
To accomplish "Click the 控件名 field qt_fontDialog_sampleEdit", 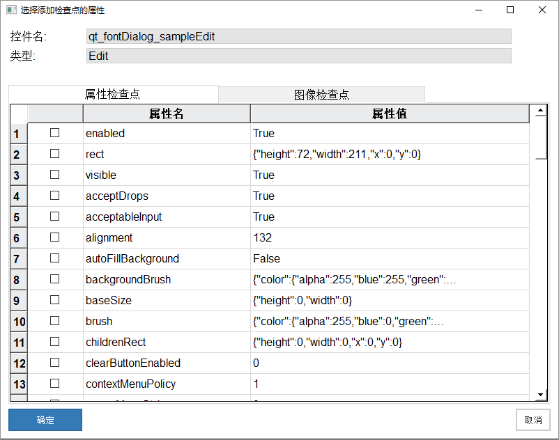I will tap(299, 36).
